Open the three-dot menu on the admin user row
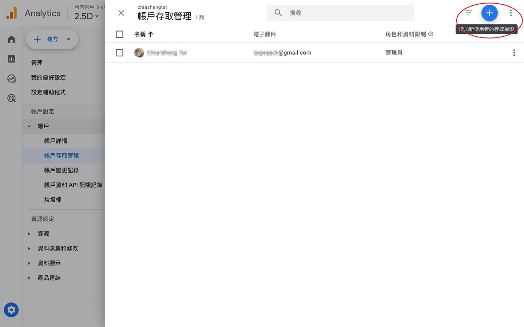Image resolution: width=524 pixels, height=327 pixels. [x=514, y=53]
